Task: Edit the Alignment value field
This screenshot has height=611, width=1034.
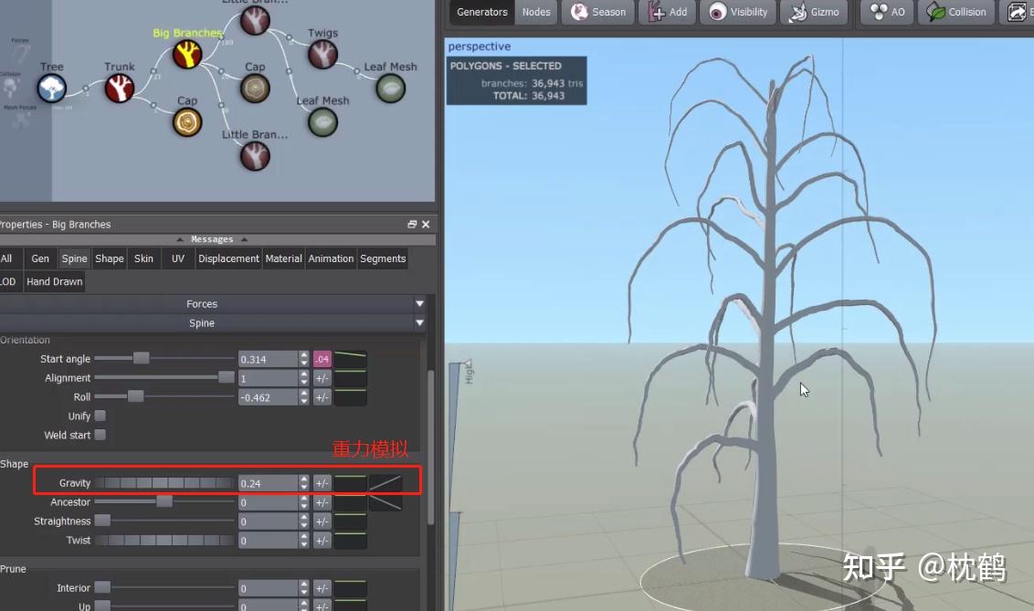Action: point(269,378)
